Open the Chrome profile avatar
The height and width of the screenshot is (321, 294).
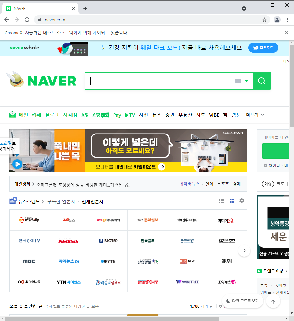pyautogui.click(x=277, y=20)
